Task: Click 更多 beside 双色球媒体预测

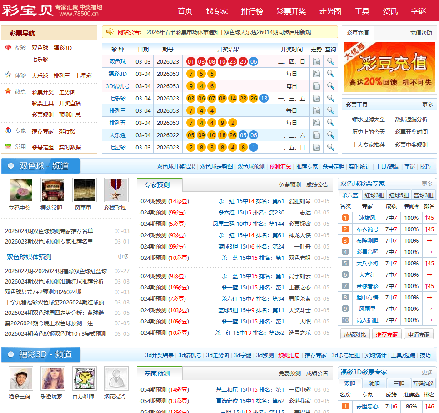Action: (123, 257)
